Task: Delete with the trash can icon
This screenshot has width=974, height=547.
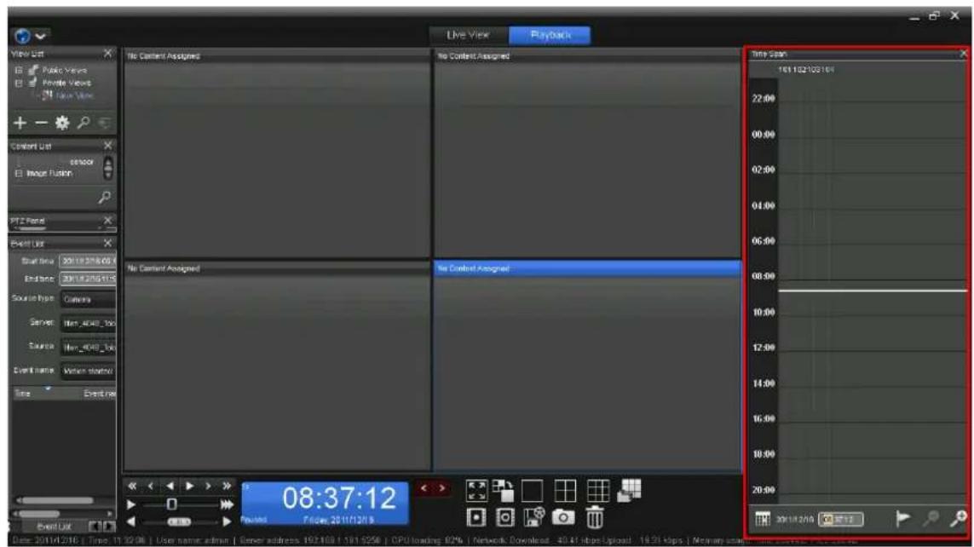Action: (x=595, y=517)
